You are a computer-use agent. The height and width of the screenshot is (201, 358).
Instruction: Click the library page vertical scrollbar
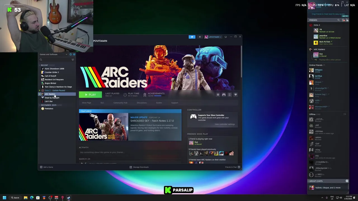coord(241,61)
